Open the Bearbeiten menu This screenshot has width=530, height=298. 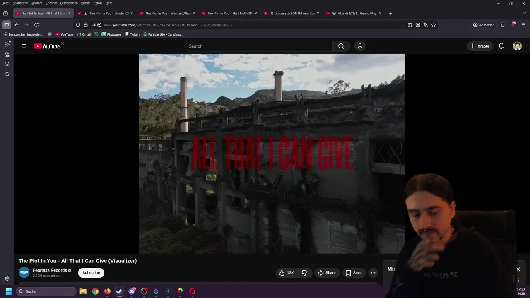(x=20, y=3)
